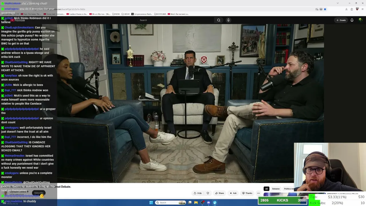Open File Explorer from the taskbar
Screen dimensions: 366x206
pos(196,203)
